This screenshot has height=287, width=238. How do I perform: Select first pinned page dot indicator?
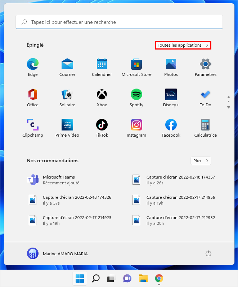(229, 97)
